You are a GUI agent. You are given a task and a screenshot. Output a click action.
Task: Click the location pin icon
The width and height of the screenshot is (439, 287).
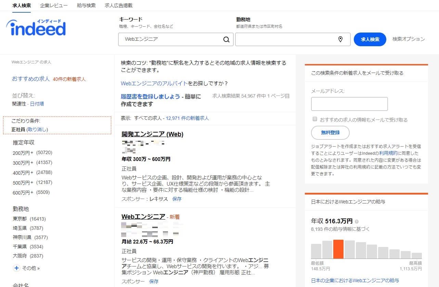pyautogui.click(x=340, y=39)
